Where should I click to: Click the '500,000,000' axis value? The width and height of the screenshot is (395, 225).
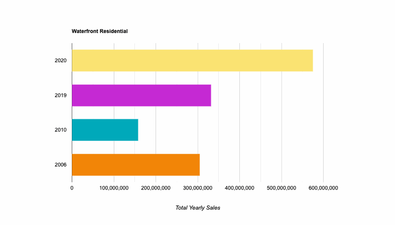[281, 188]
